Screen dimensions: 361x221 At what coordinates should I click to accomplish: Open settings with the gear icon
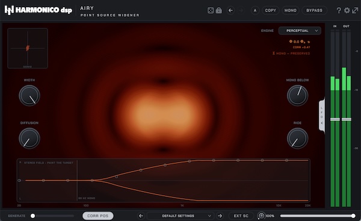[x=347, y=10]
